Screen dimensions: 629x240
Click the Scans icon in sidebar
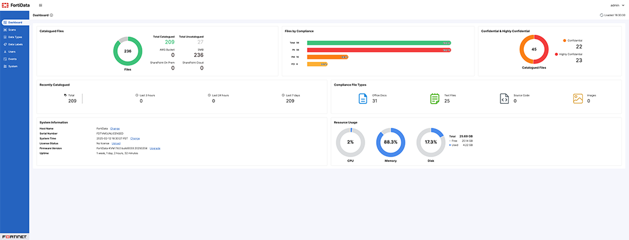pos(4,29)
